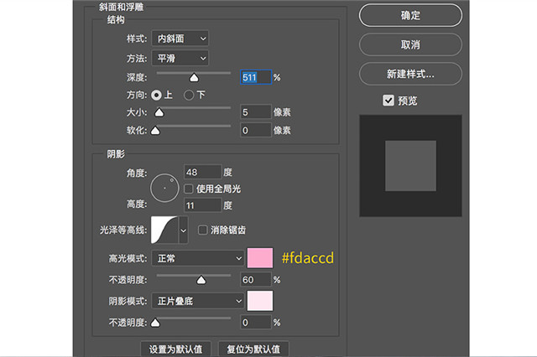The width and height of the screenshot is (537, 357).
Task: Open the 方法 dropdown showing 平滑
Action: click(180, 58)
